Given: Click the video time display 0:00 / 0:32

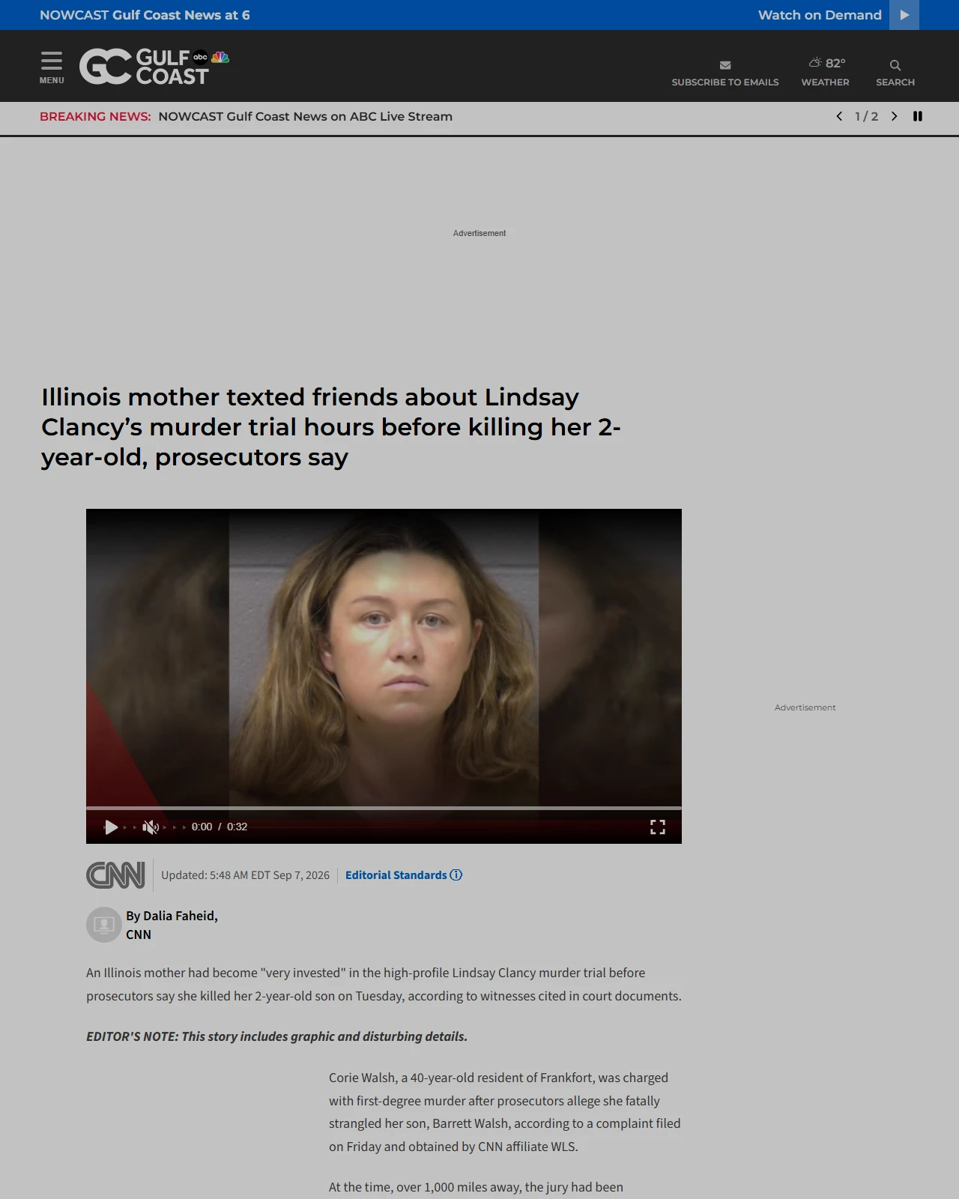Looking at the screenshot, I should pos(220,827).
